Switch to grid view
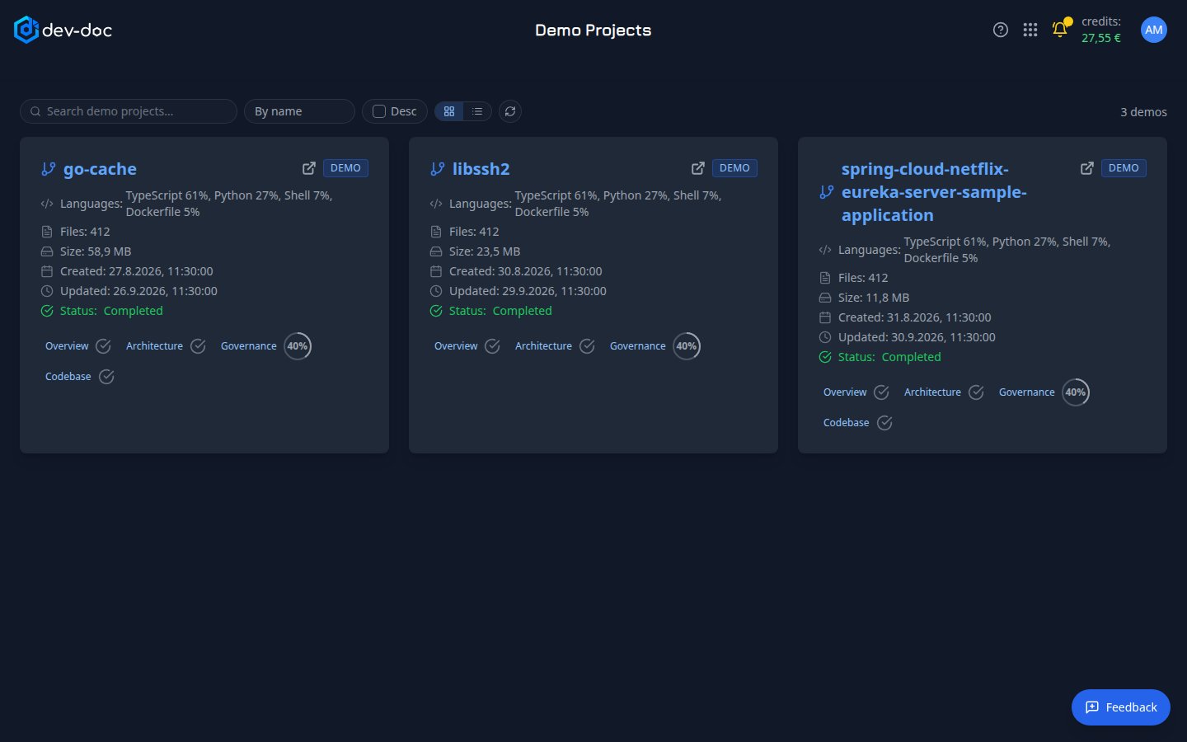 [449, 111]
